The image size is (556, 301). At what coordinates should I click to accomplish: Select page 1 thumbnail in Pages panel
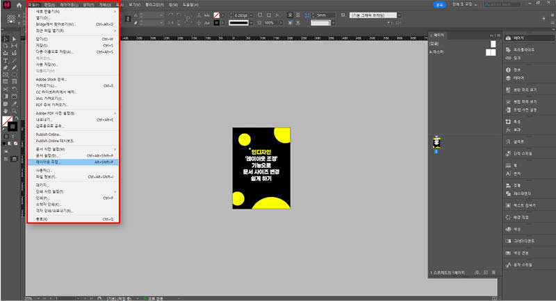coord(436,142)
